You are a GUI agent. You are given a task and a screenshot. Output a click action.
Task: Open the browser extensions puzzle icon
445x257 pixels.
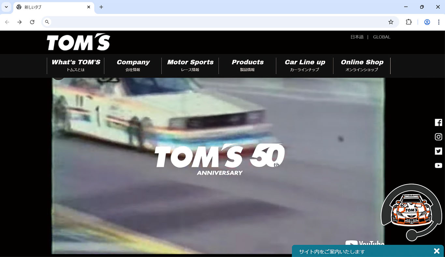[x=409, y=22]
